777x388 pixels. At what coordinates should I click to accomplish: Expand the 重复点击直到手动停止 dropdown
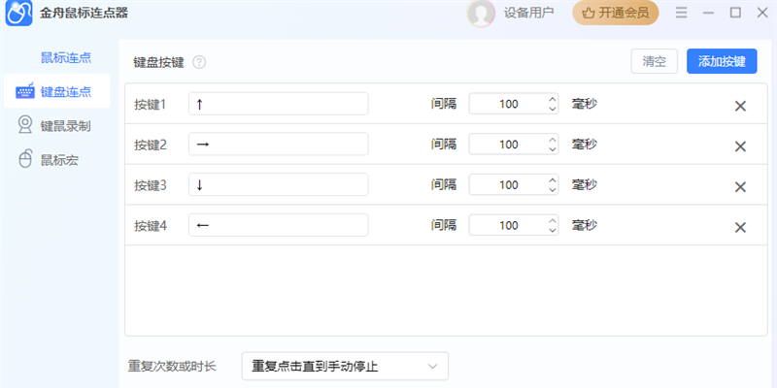tap(345, 366)
